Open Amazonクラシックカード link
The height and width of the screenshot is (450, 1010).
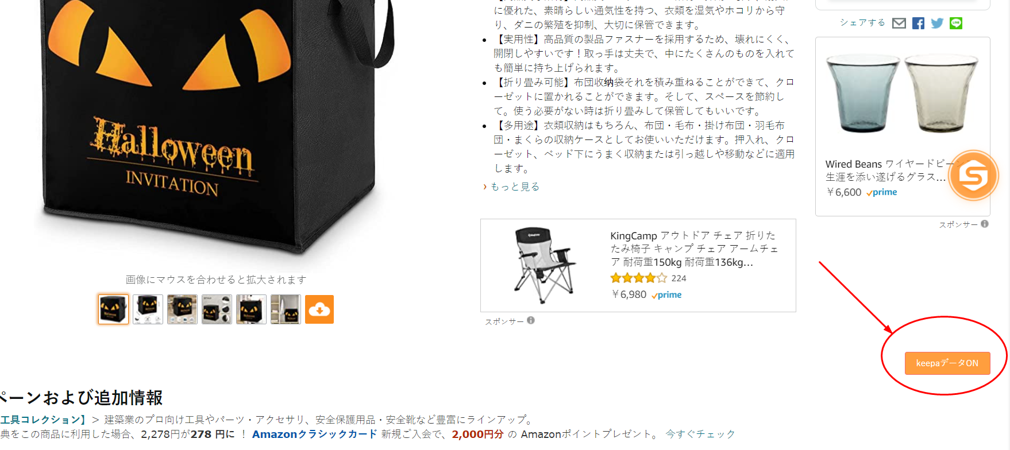[314, 434]
